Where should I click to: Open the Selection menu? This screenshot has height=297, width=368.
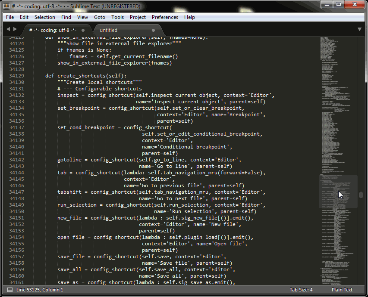coord(44,17)
